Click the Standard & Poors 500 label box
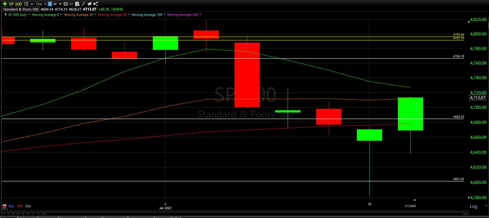Viewport: 489px width, 218px height. [21, 9]
